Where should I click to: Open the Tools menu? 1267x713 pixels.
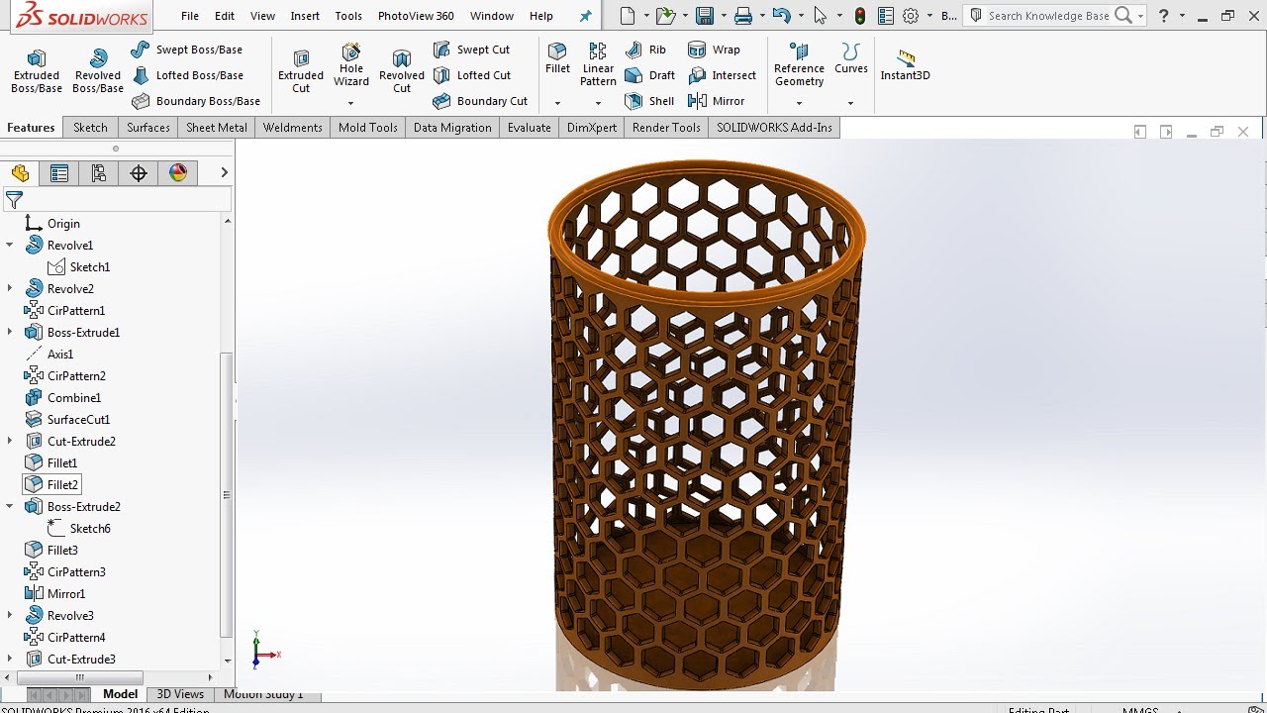coord(348,16)
